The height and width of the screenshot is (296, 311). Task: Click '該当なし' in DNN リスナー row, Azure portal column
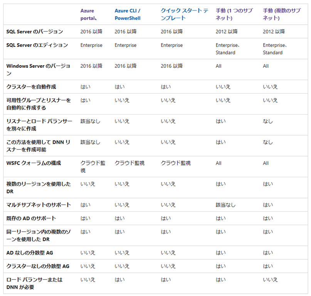click(90, 142)
